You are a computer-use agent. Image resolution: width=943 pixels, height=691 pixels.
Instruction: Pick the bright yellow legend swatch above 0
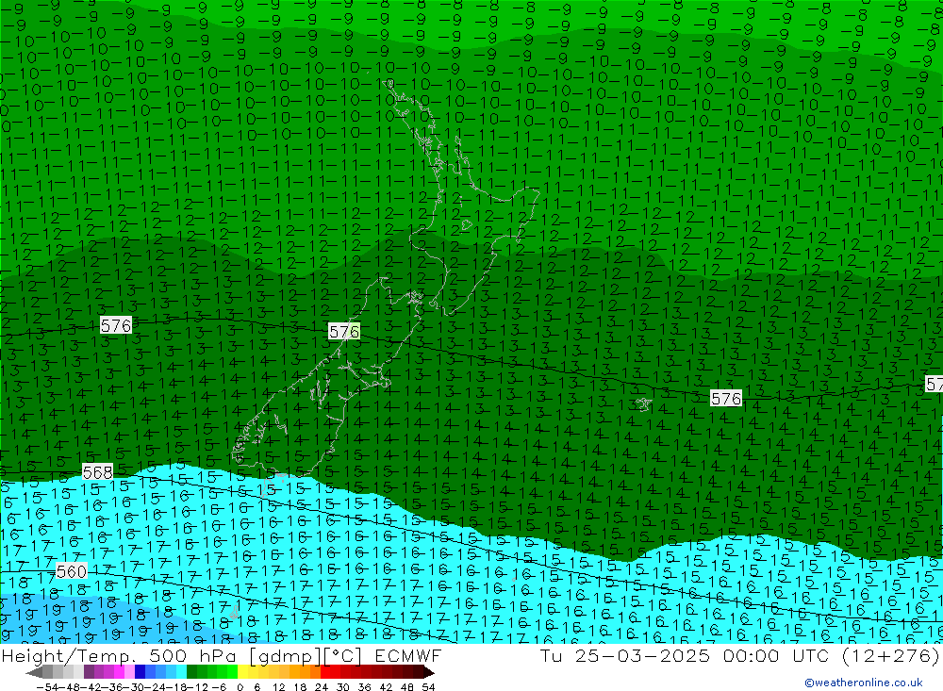(x=243, y=672)
